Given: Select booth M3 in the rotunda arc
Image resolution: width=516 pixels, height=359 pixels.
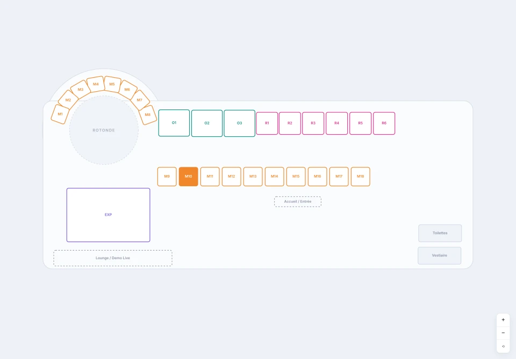Looking at the screenshot, I should (x=81, y=89).
